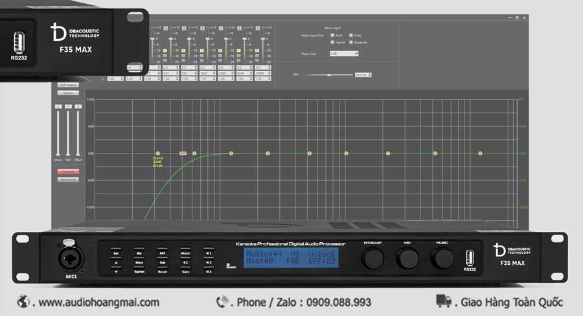Click the globe icon beside the website address
The height and width of the screenshot is (316, 583).
coord(23,302)
